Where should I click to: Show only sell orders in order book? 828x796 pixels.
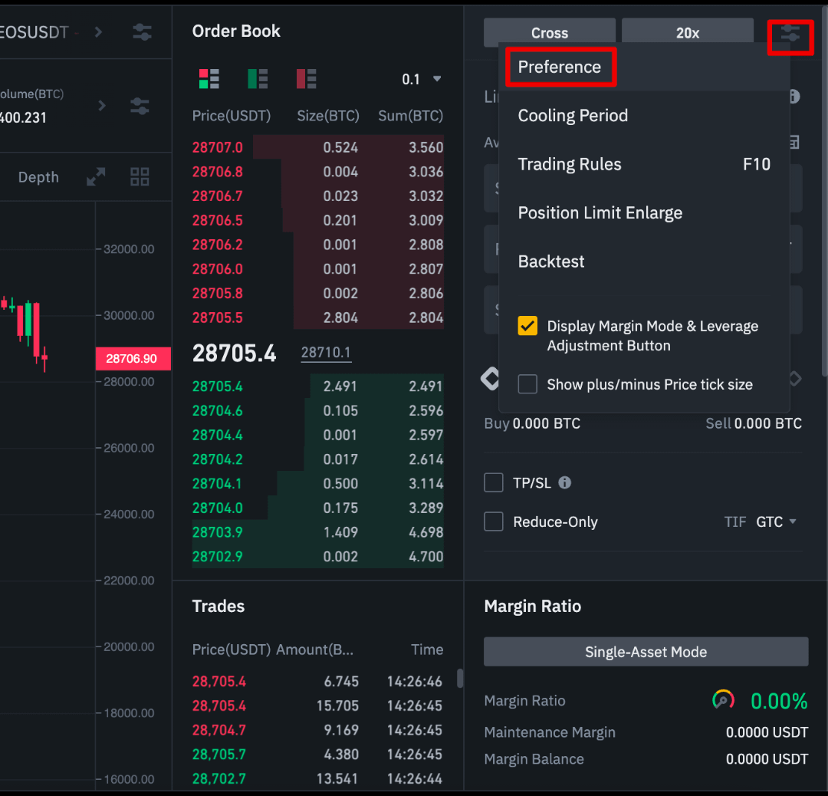[307, 78]
